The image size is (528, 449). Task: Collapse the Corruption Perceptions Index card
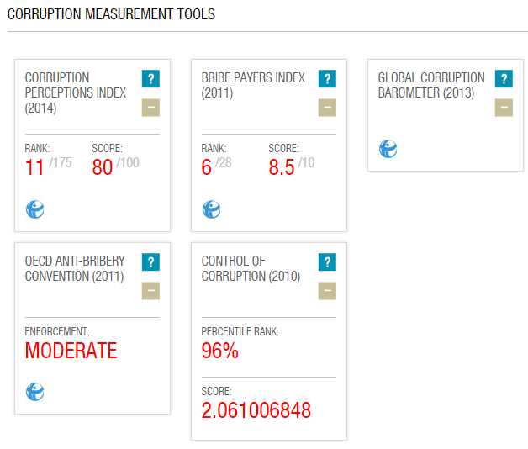pos(150,108)
